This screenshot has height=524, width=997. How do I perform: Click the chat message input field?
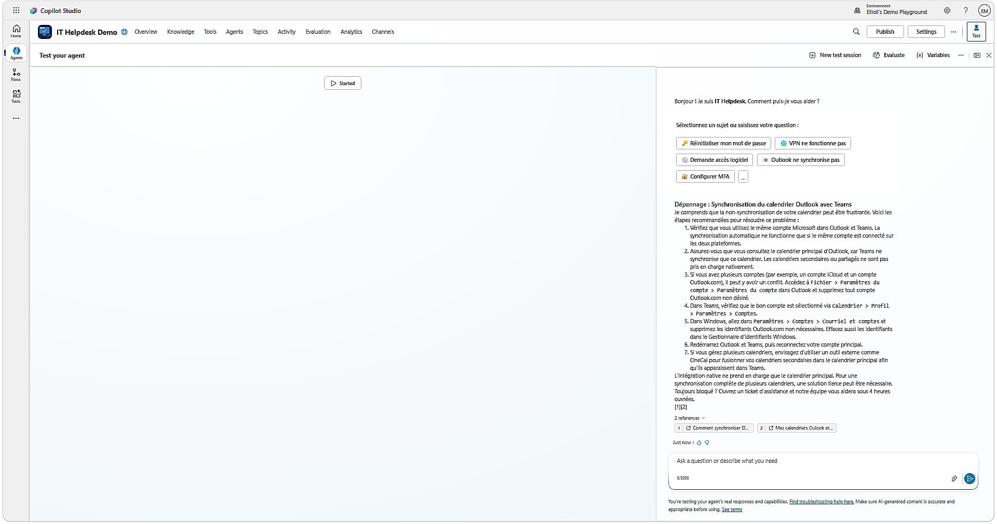tap(823, 461)
